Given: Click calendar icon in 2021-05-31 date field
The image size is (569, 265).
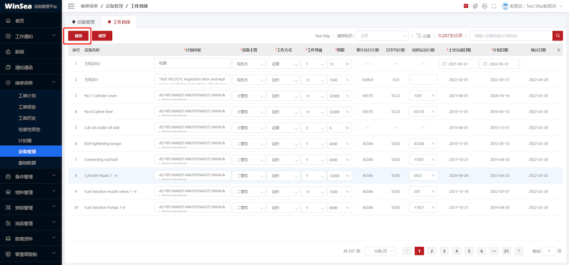Looking at the screenshot, I should (x=445, y=64).
